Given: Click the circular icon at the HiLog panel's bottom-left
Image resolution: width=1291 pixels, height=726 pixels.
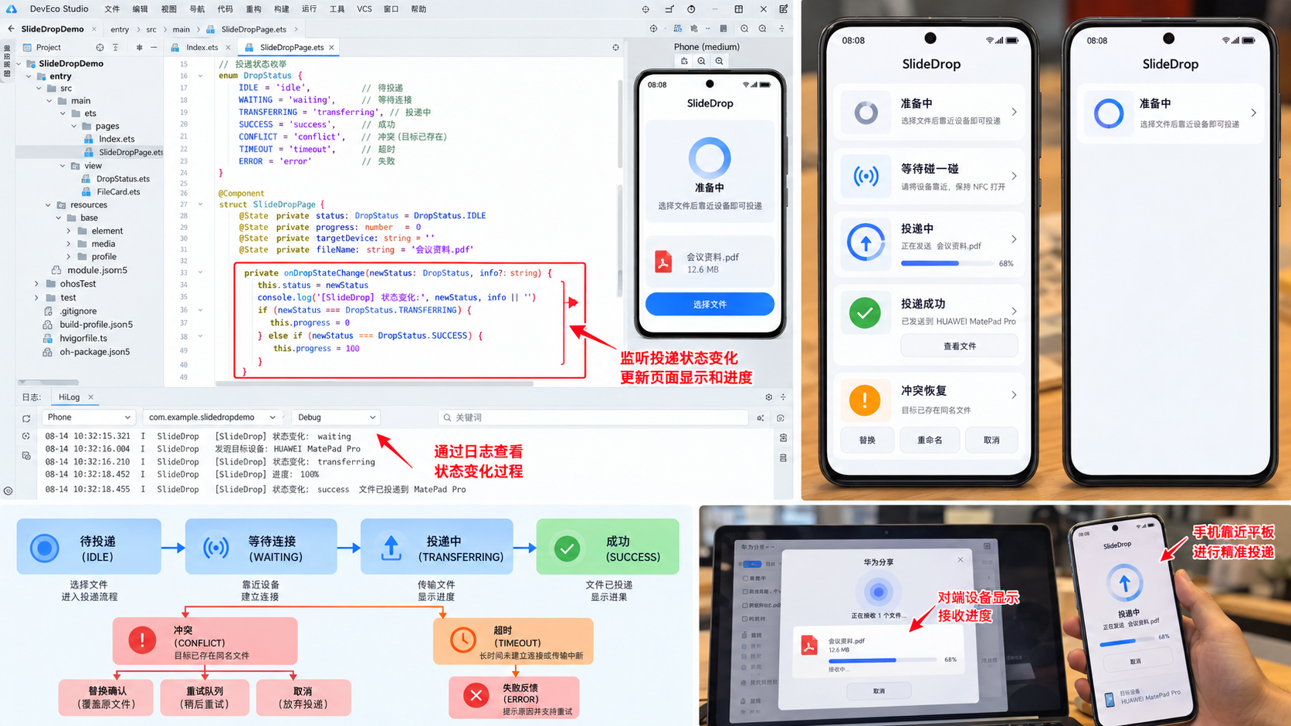Looking at the screenshot, I should 8,491.
